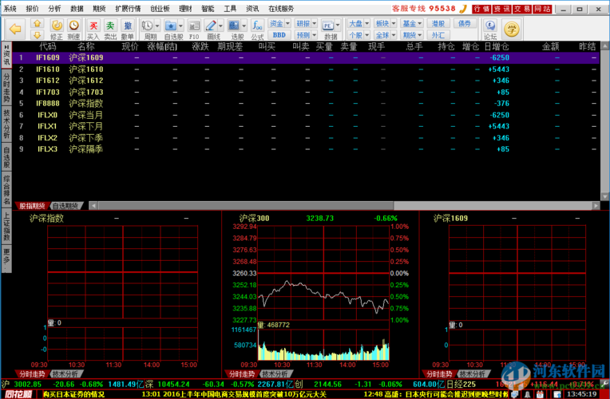Image resolution: width=610 pixels, height=399 pixels.
Task: Switch to the 股指期货 tab
Action: point(32,206)
